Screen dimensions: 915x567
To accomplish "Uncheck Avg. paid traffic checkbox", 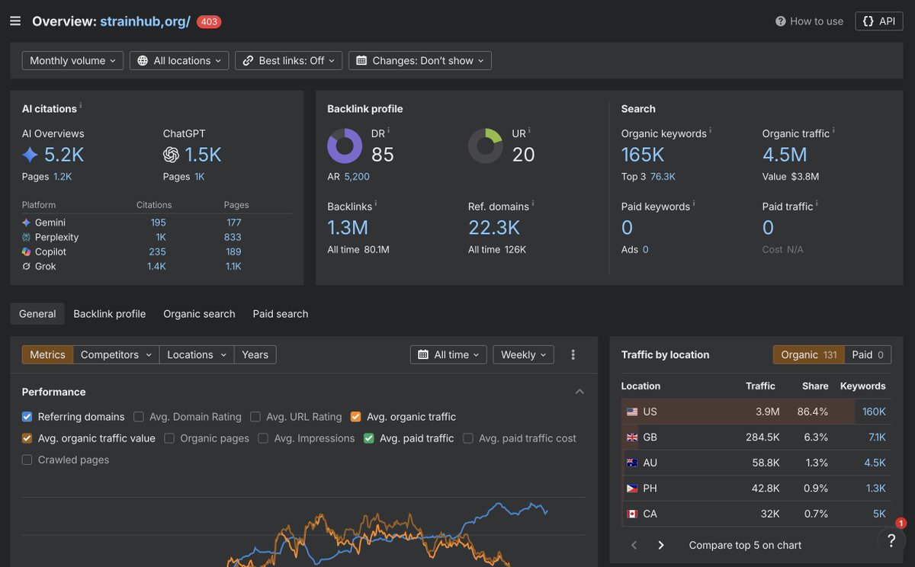I will (369, 438).
